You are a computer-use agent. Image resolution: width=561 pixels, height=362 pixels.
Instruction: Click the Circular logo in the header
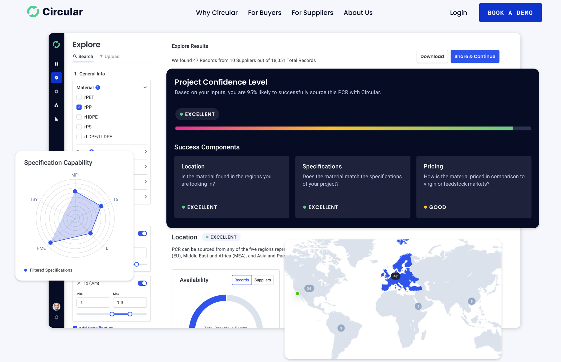[55, 12]
